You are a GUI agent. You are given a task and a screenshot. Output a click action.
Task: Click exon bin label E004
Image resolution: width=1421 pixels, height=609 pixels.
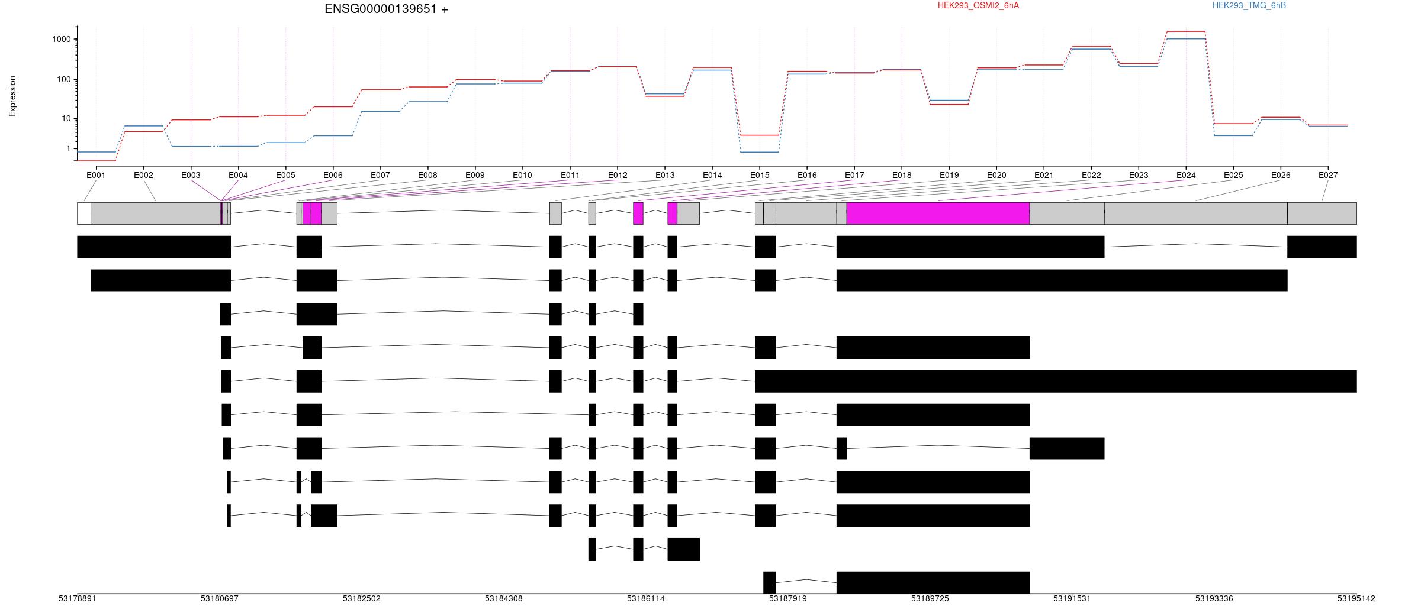(238, 175)
